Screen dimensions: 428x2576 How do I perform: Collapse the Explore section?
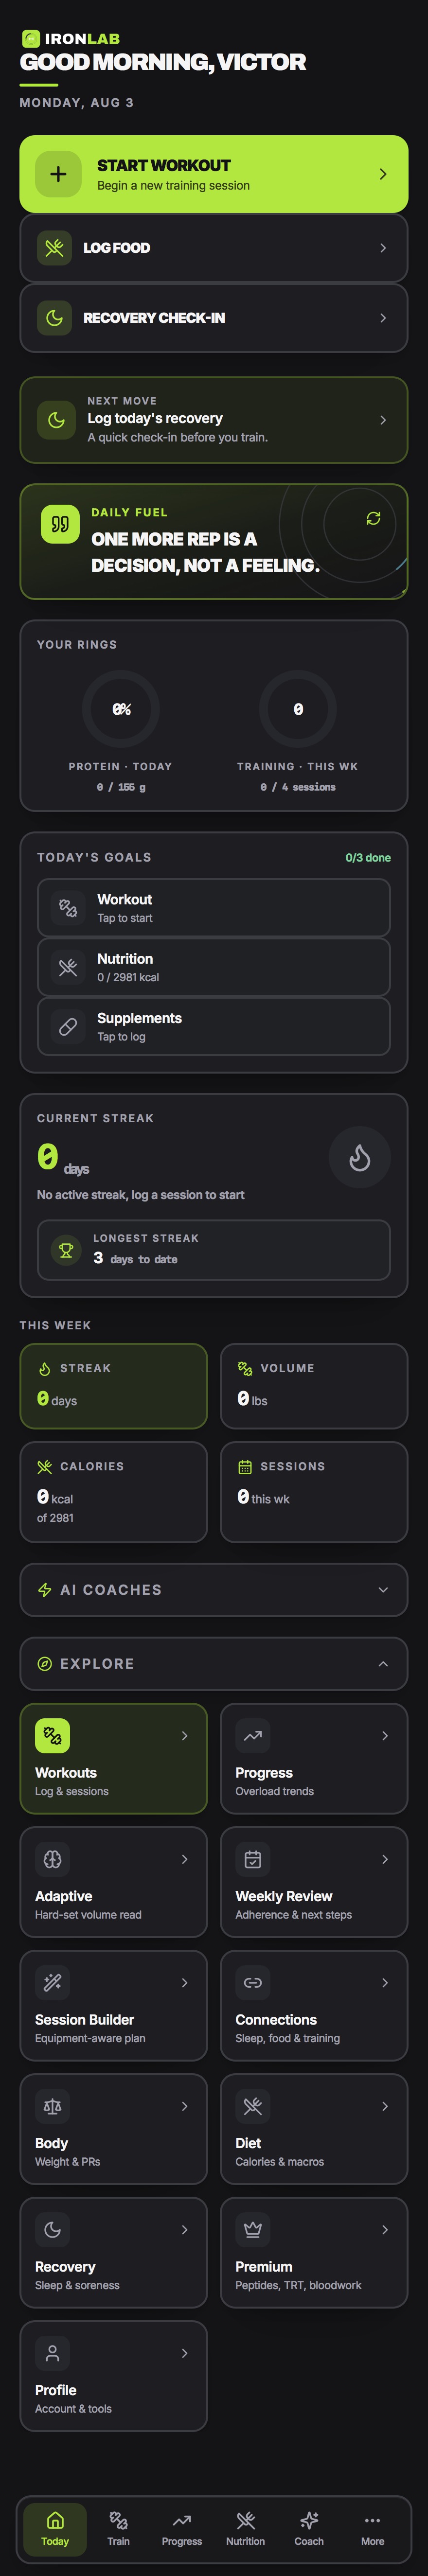[x=214, y=1664]
